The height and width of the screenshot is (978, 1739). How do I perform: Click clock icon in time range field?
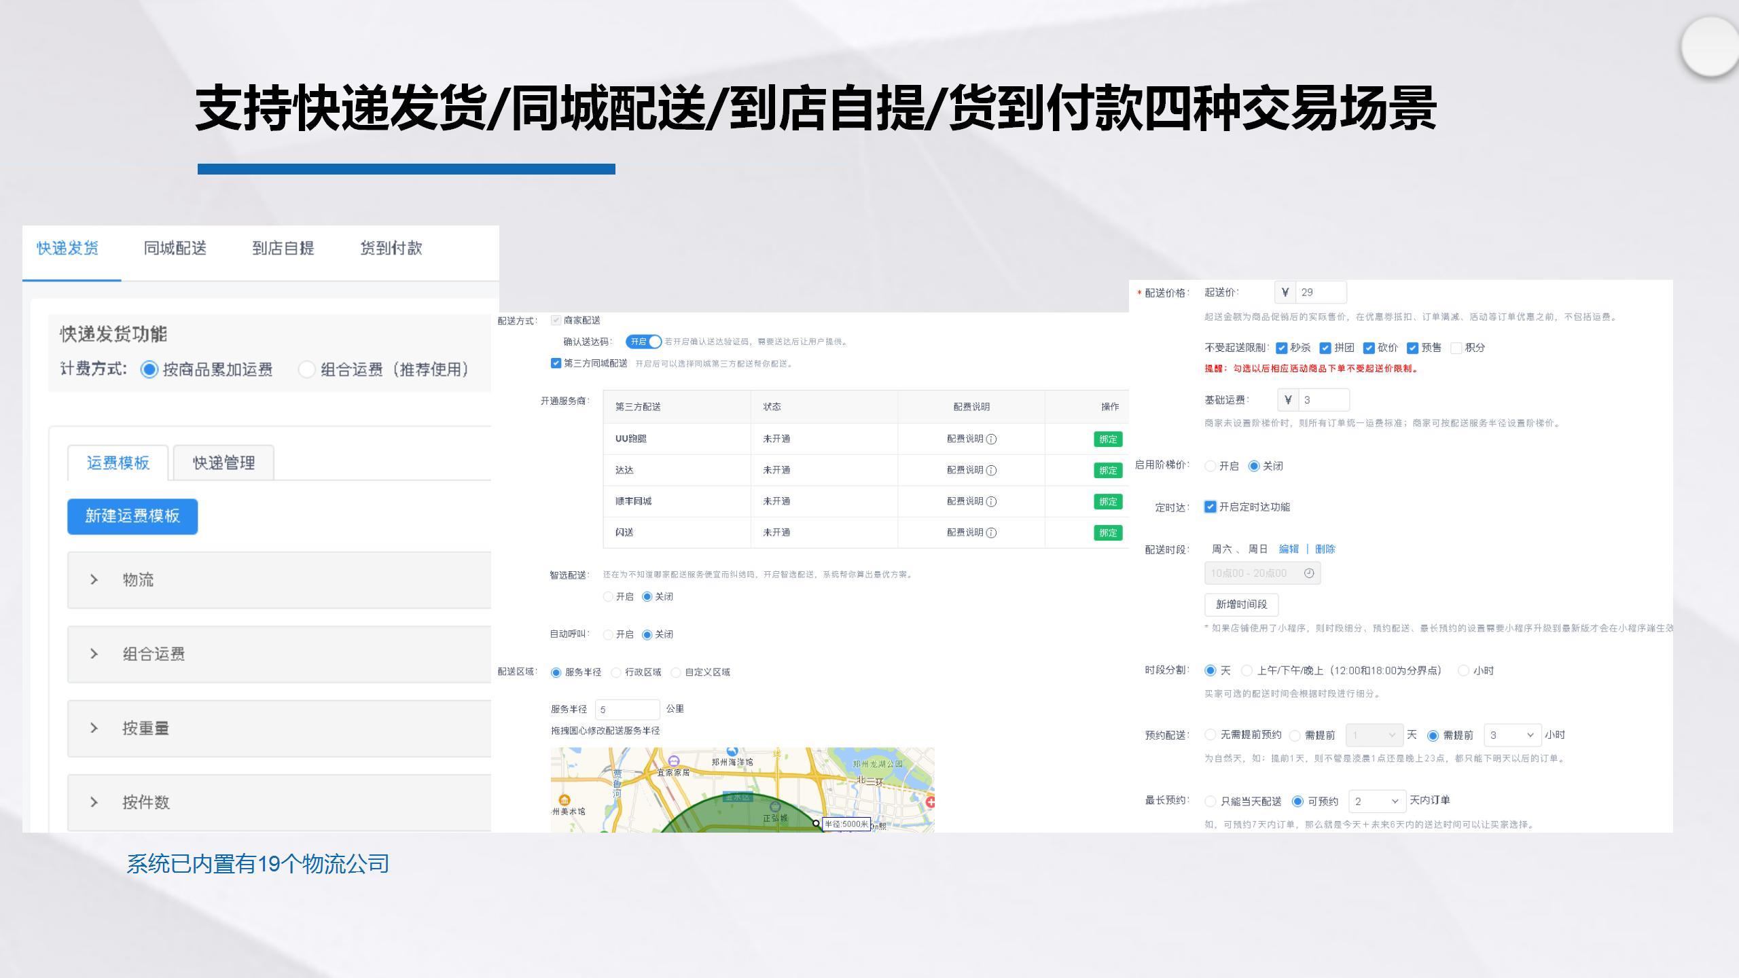pos(1309,573)
